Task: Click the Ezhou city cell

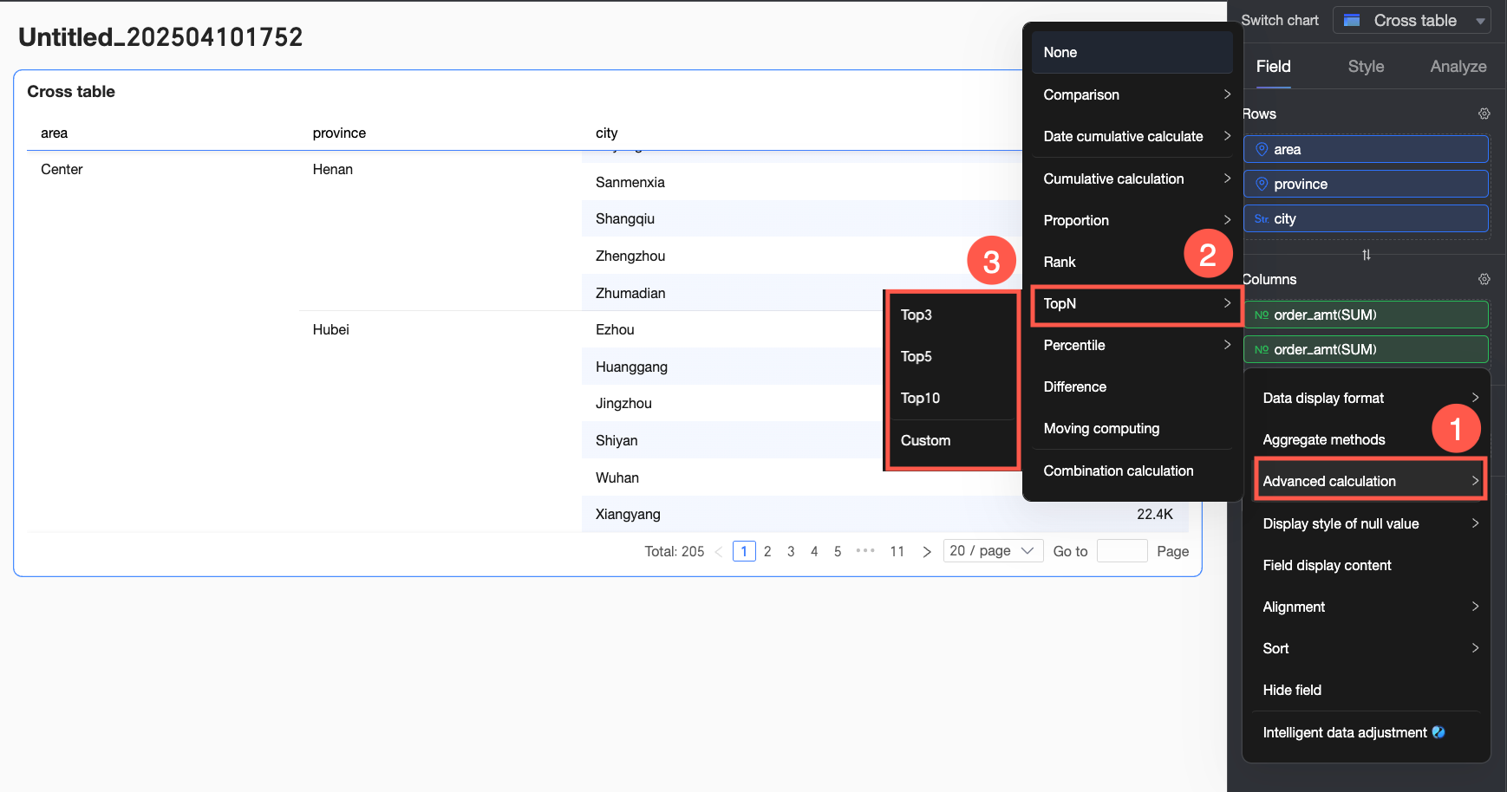Action: pos(615,329)
